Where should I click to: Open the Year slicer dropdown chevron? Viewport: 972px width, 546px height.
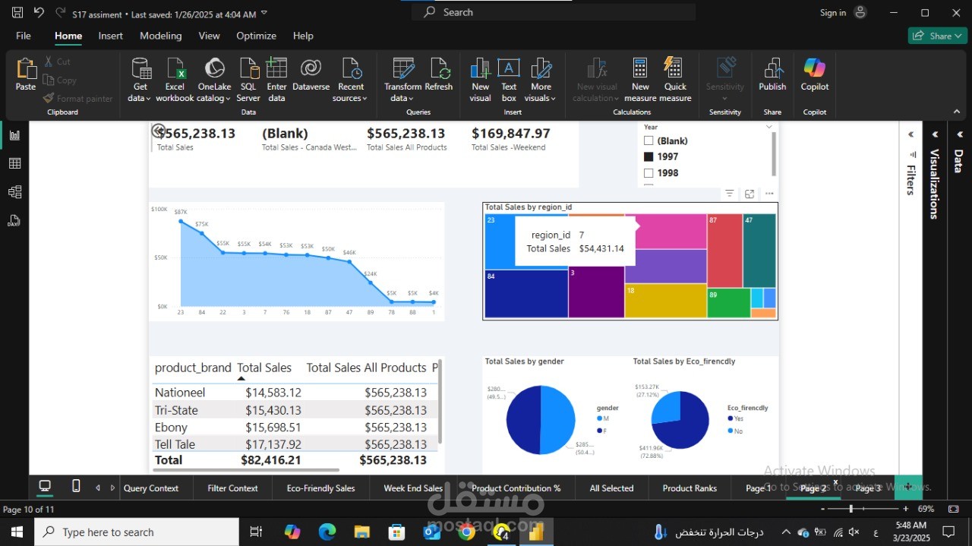pyautogui.click(x=769, y=127)
